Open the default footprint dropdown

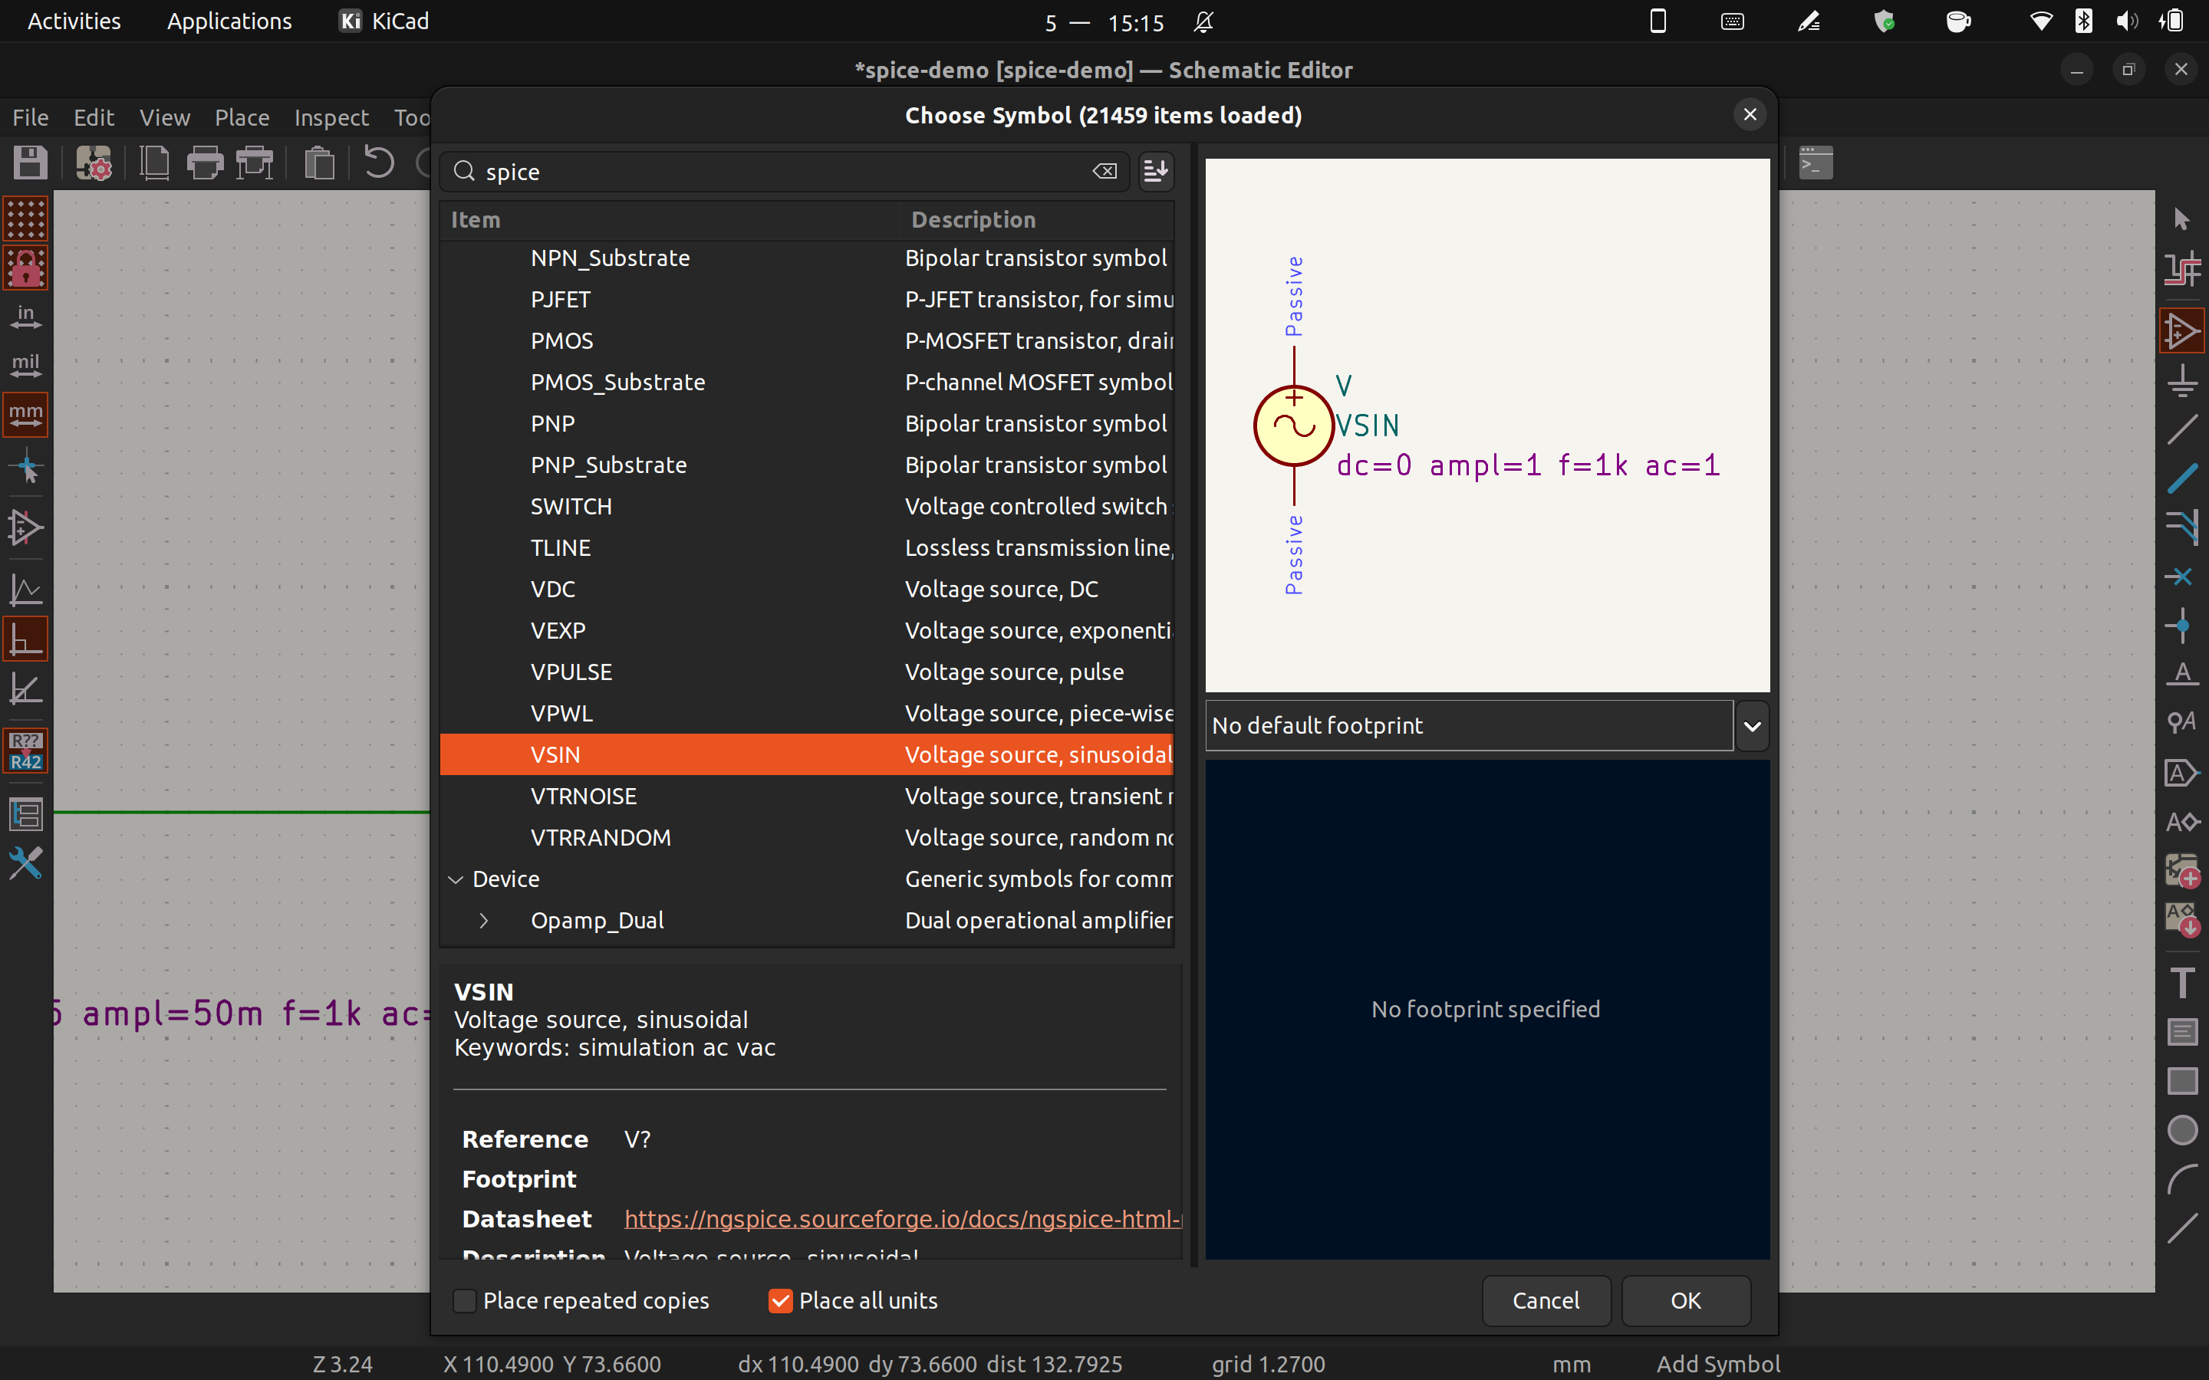click(1752, 725)
